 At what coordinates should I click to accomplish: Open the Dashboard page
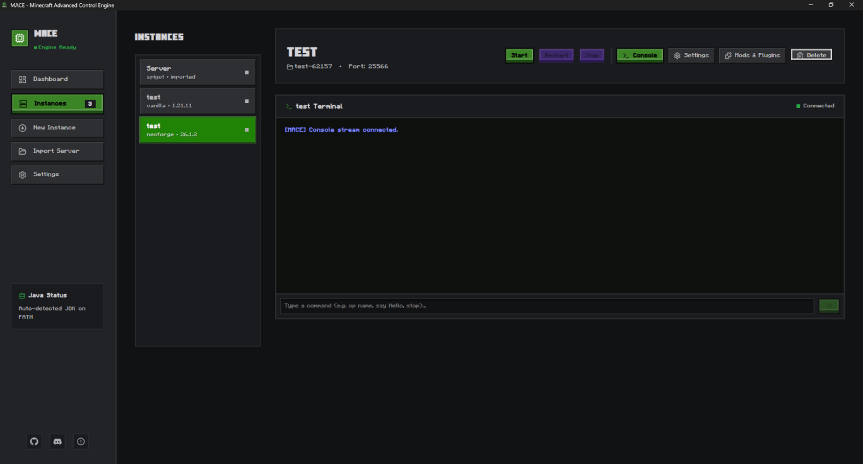57,79
